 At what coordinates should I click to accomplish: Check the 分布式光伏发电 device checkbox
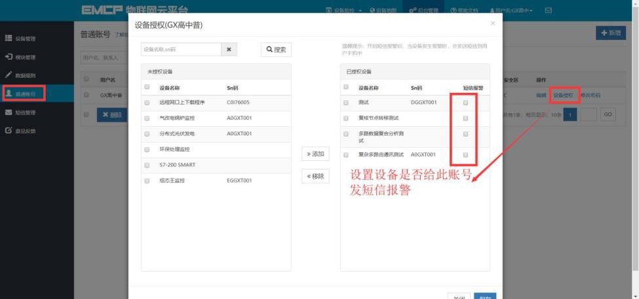tap(147, 134)
